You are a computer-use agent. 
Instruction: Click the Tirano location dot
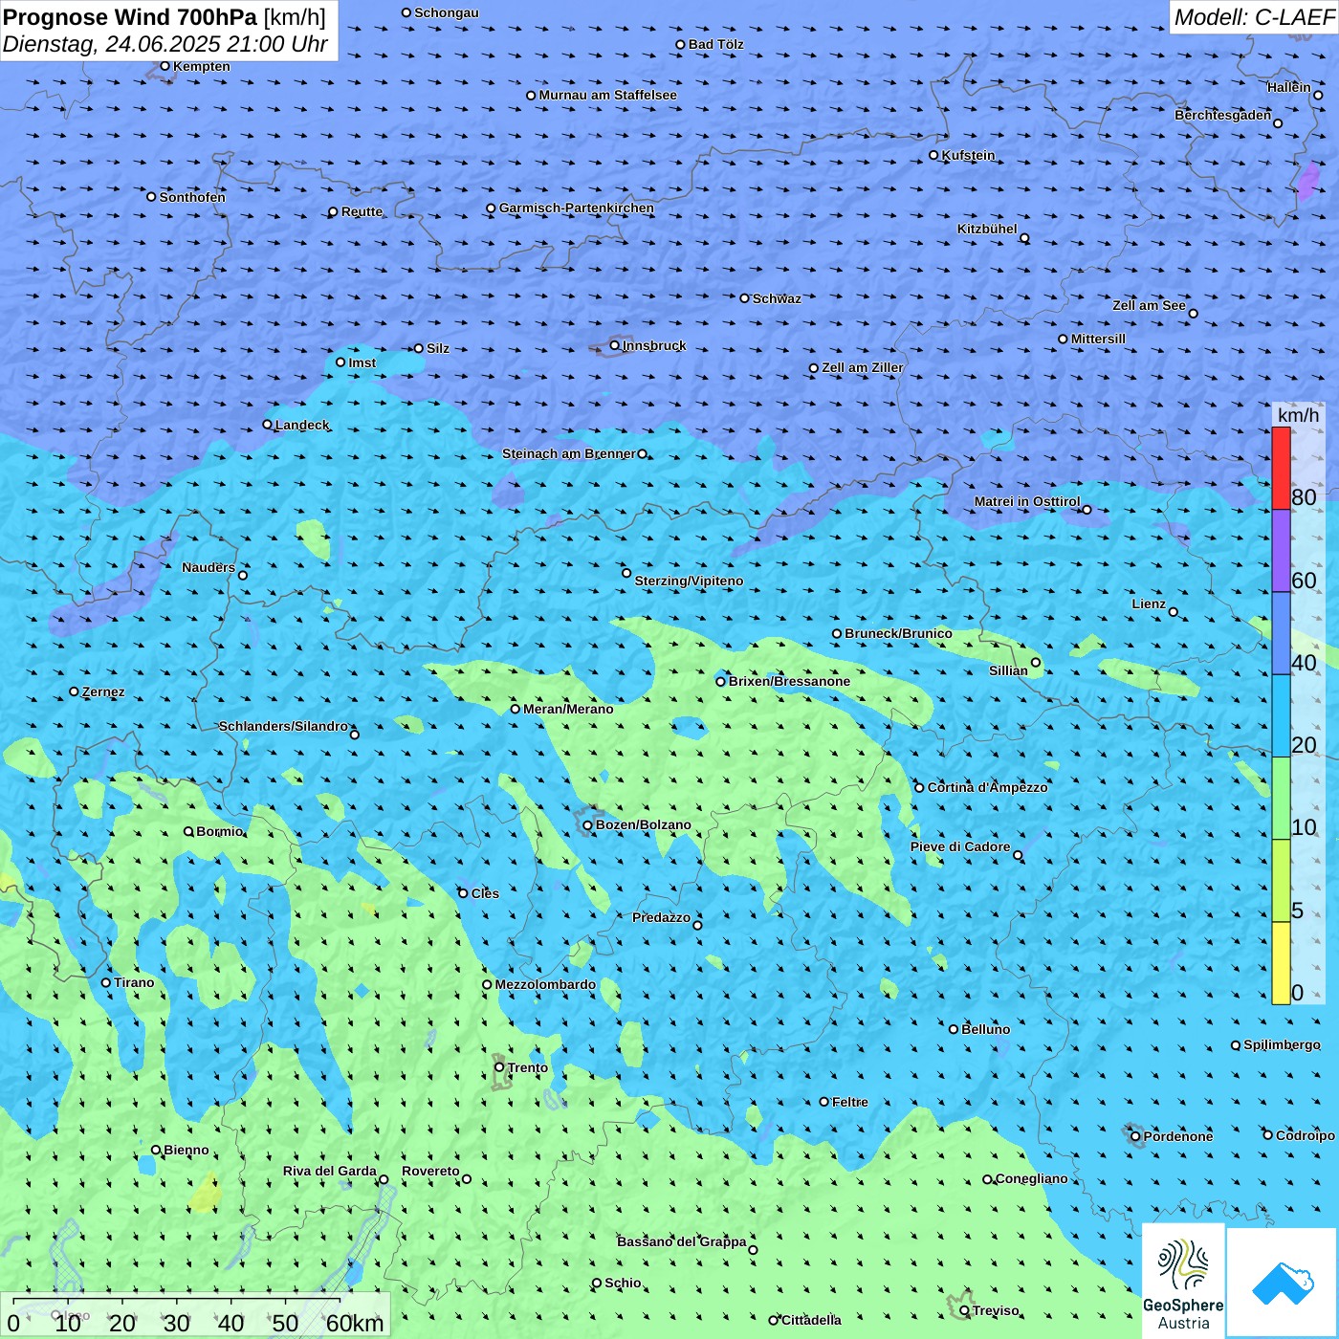106,982
